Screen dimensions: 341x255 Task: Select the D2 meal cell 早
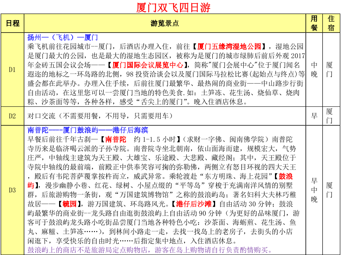[x=314, y=116]
